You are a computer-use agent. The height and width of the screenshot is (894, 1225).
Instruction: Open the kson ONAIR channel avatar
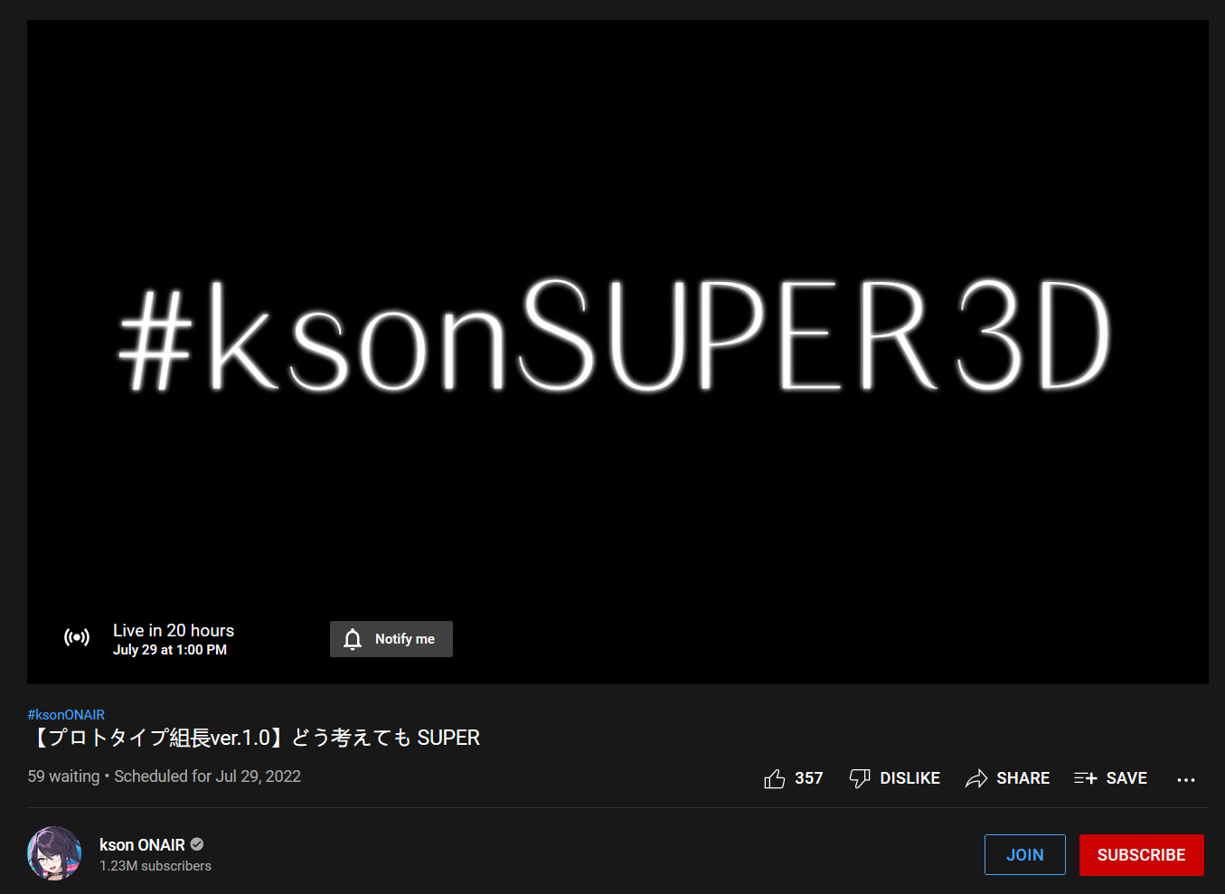54,853
